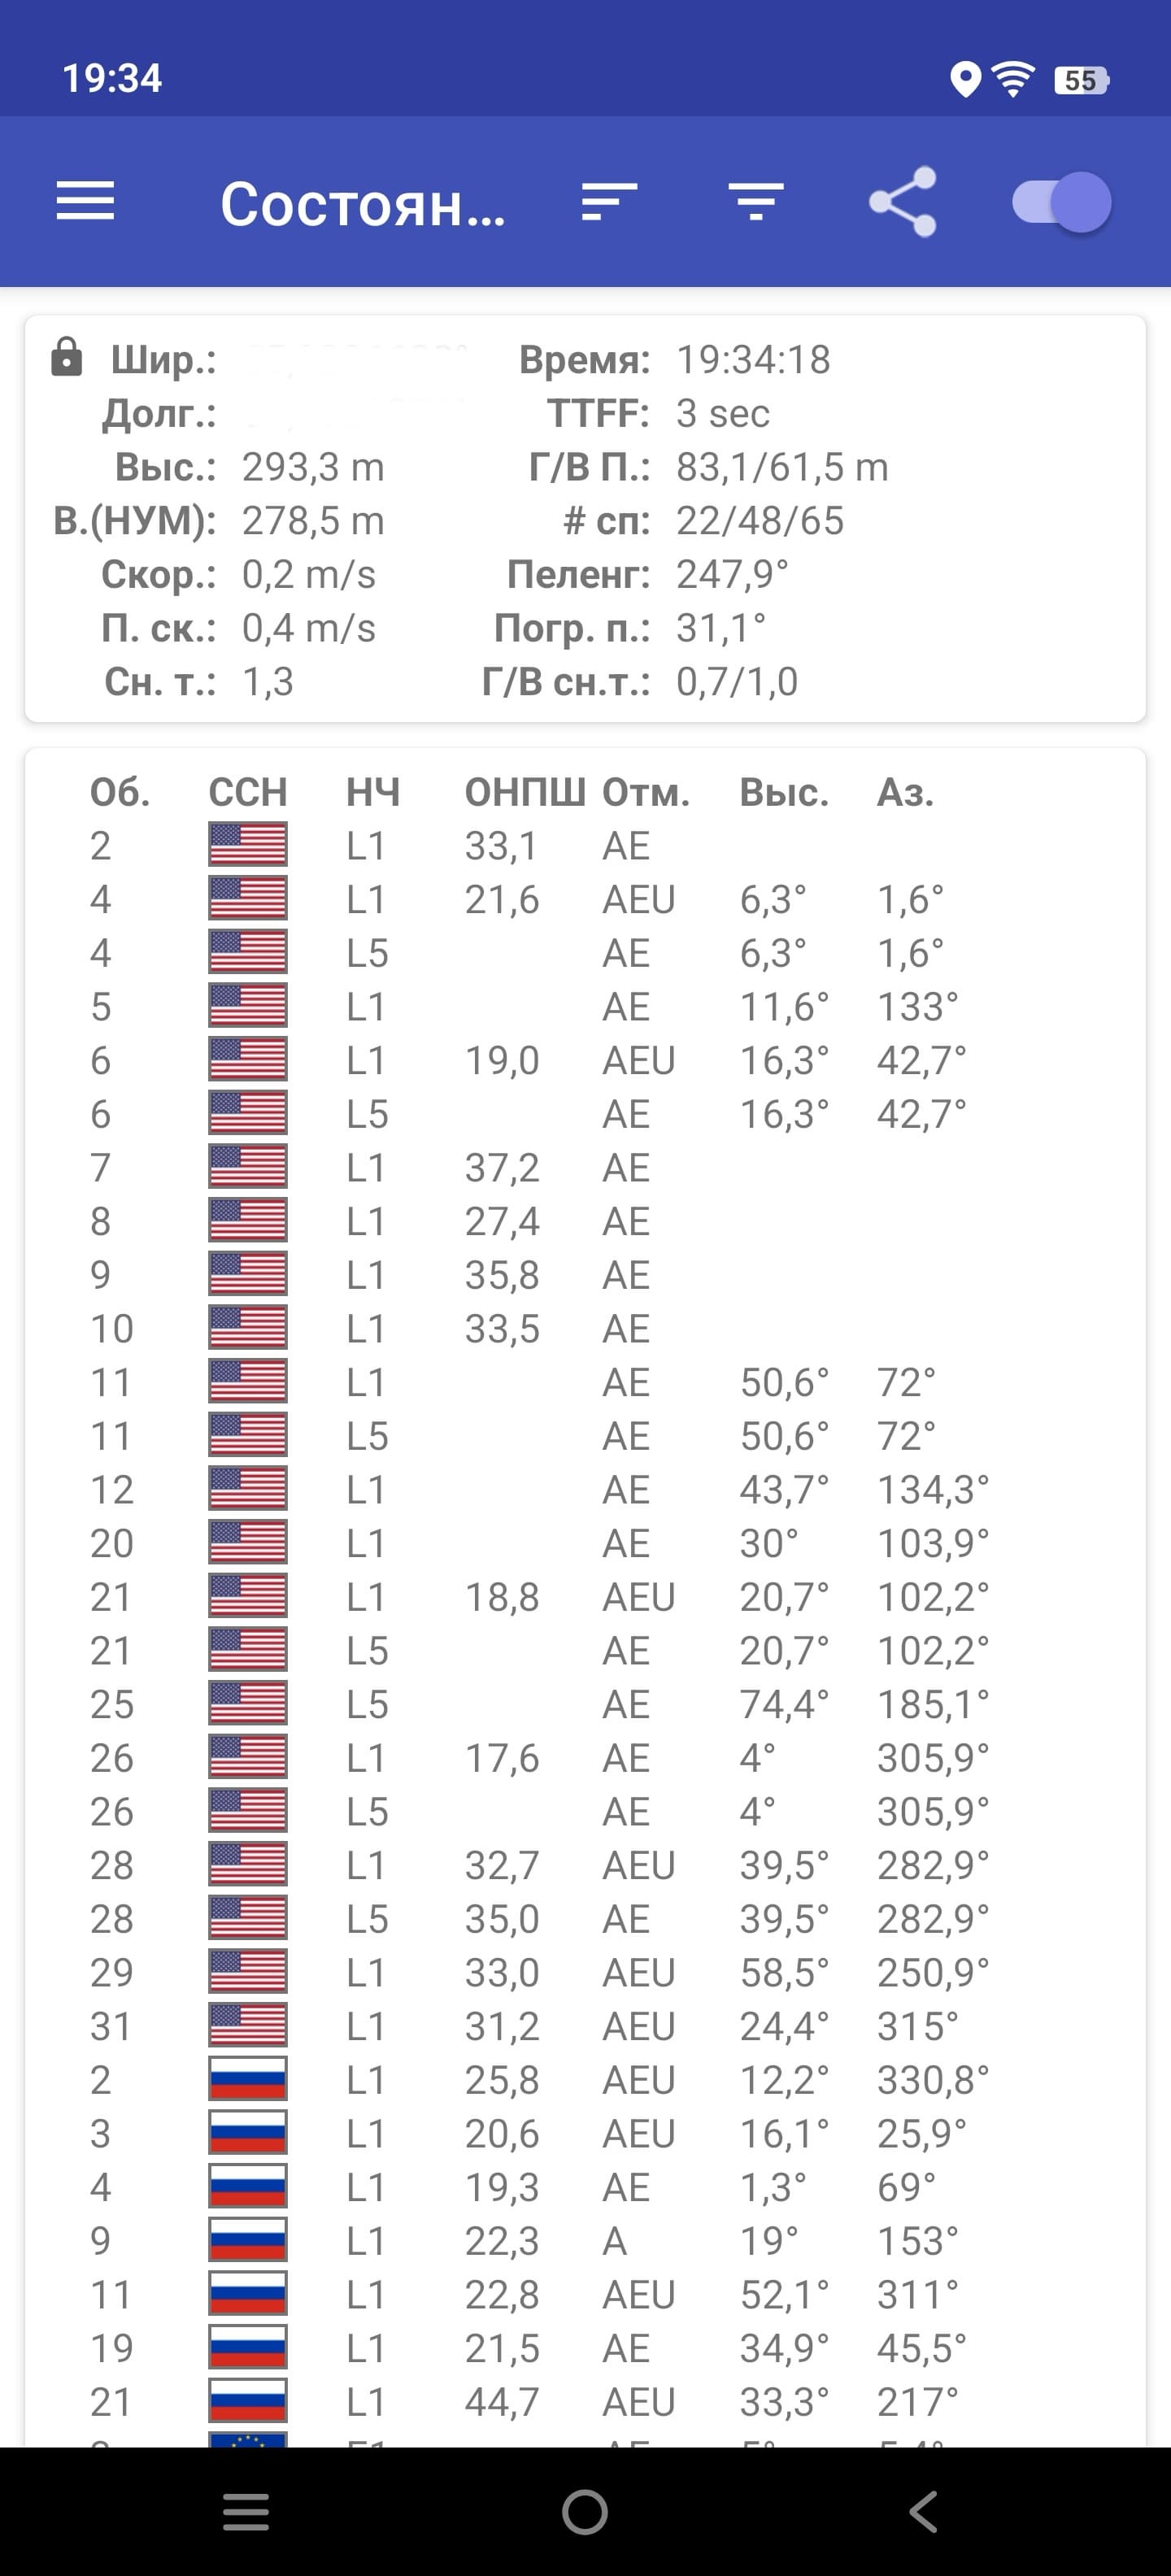This screenshot has height=2576, width=1171.
Task: Tap the Об. column header
Action: point(120,792)
